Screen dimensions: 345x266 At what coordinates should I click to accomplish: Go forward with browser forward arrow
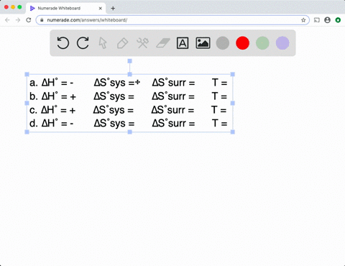coord(18,20)
